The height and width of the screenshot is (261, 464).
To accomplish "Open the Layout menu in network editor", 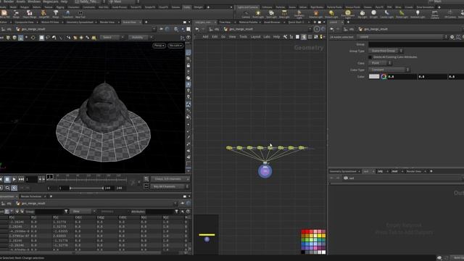I will tap(255, 37).
